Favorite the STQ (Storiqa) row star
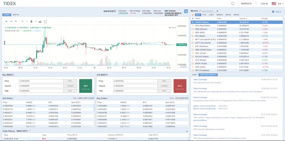This screenshot has height=141, width=285. coord(193,60)
